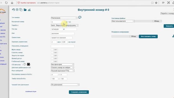Viewport: 174px width, 98px height.
Task: Click the white CID filter list icon
Action: [x=24, y=64]
